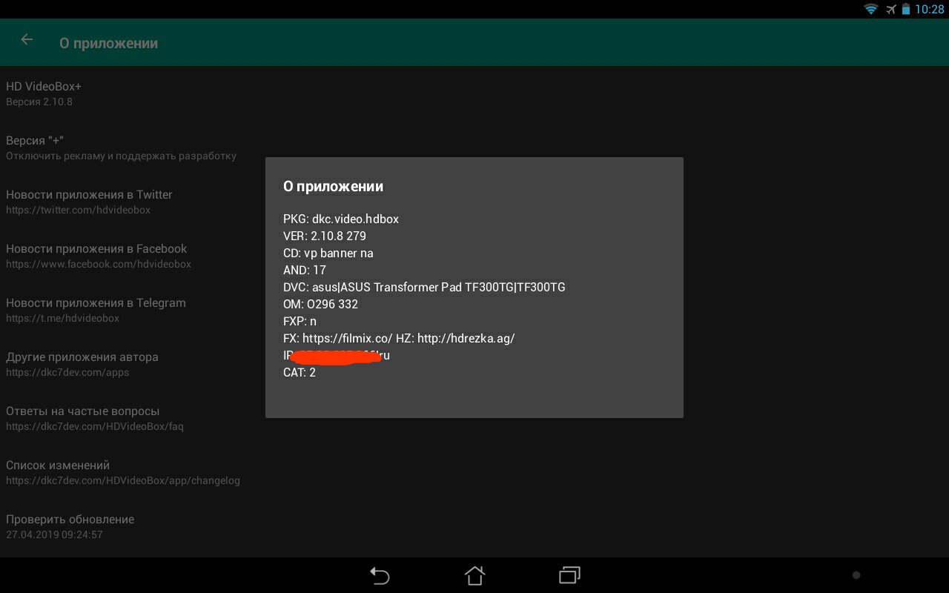This screenshot has width=949, height=593.
Task: Click the OM: 0296 332 line
Action: pyautogui.click(x=321, y=304)
